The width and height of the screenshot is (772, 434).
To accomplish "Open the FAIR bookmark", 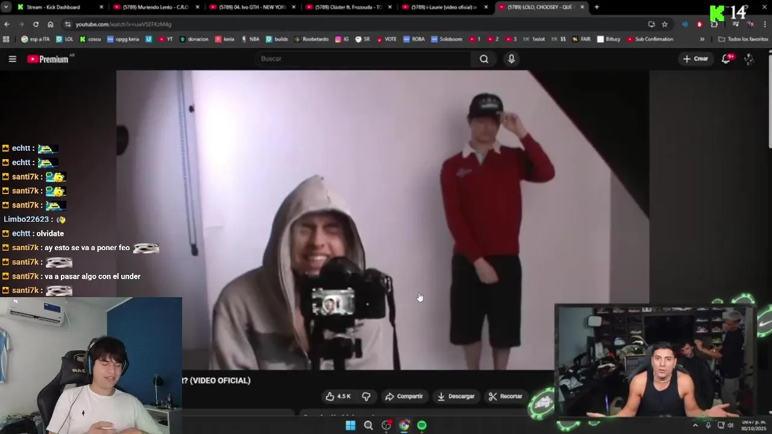I will click(581, 39).
